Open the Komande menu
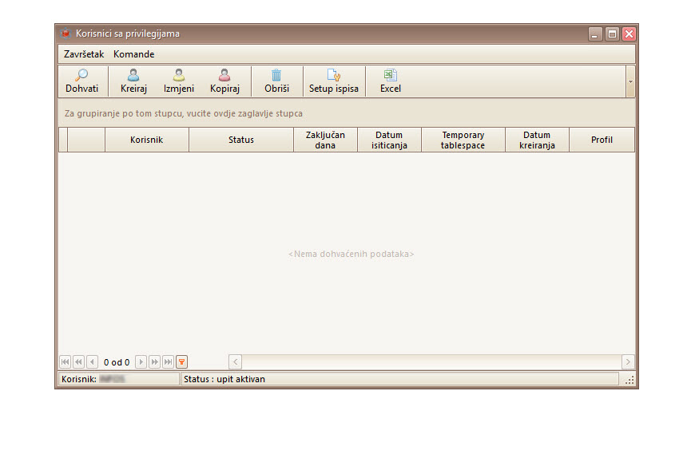695x470 pixels. 134,54
